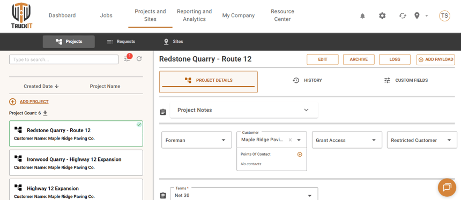Click the Redstone Quarry - Route 12 heading
The image size is (461, 200).
[x=205, y=59]
